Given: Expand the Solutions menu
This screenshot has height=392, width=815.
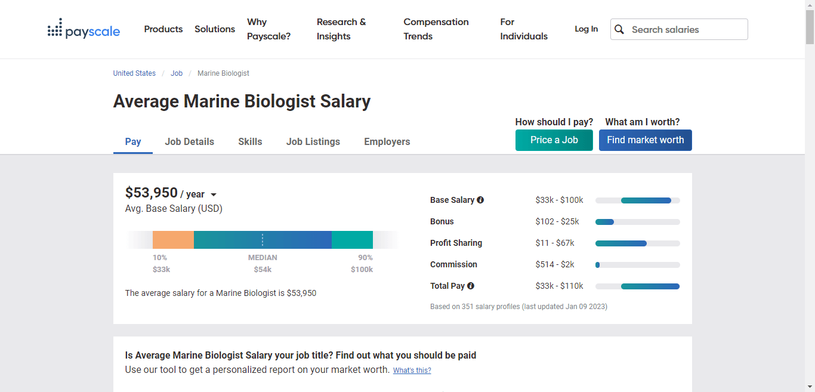Looking at the screenshot, I should pyautogui.click(x=214, y=29).
